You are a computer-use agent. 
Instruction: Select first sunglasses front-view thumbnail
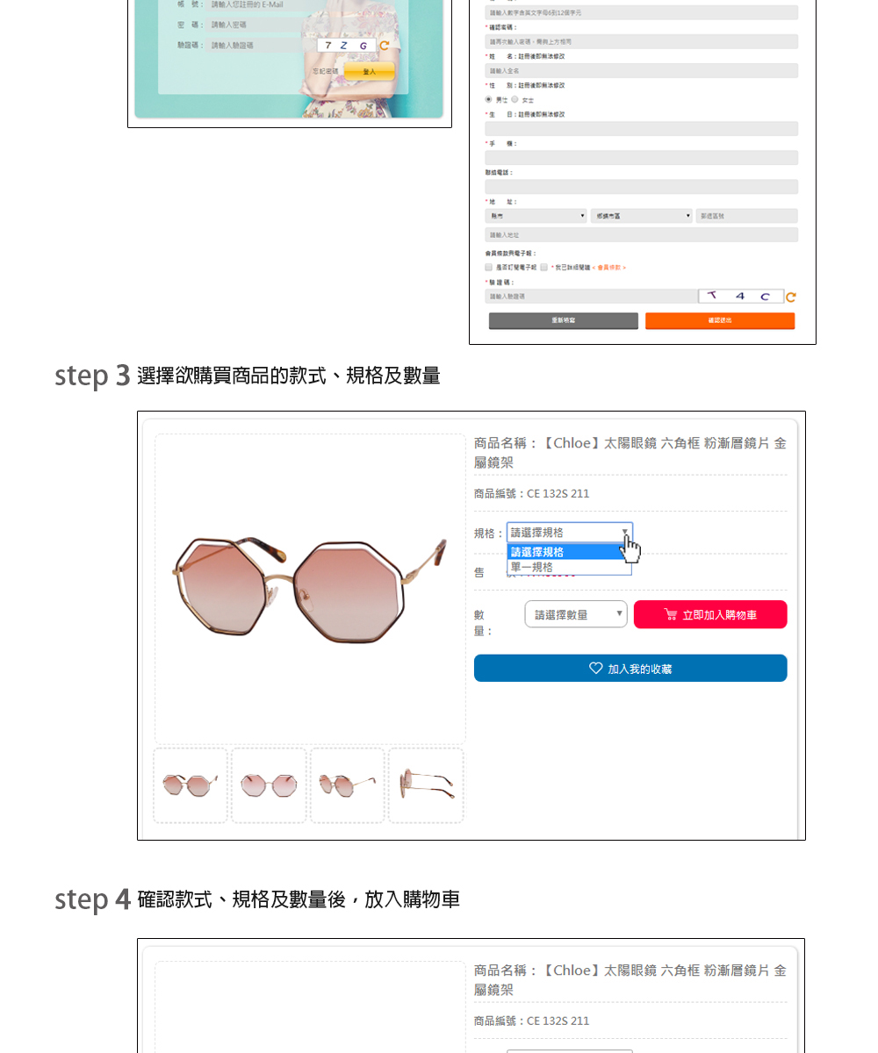[x=191, y=785]
